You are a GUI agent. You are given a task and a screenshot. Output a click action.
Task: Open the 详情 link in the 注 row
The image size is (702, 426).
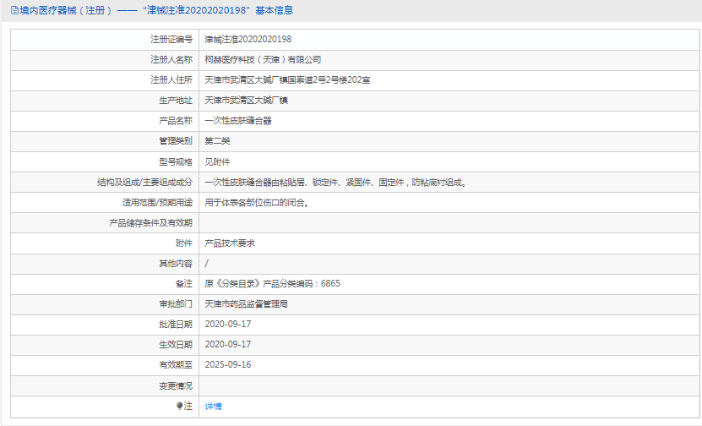[213, 407]
